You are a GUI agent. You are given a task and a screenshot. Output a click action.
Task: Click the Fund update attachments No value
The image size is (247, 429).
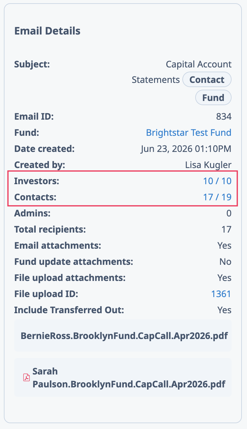click(x=225, y=262)
